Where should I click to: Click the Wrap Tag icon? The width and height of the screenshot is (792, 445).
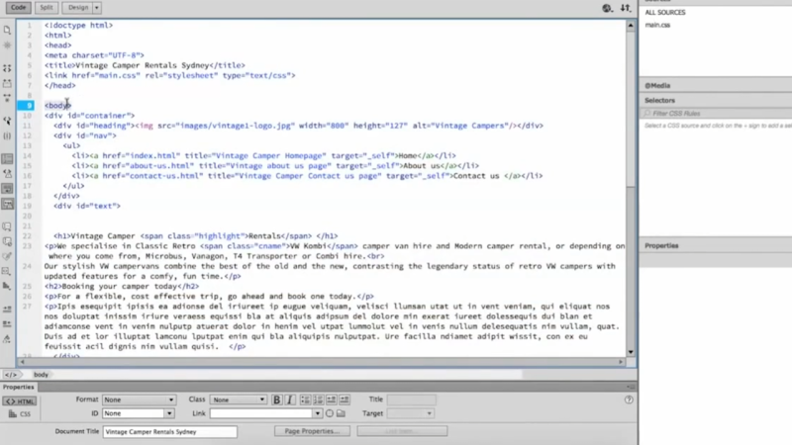(x=7, y=256)
